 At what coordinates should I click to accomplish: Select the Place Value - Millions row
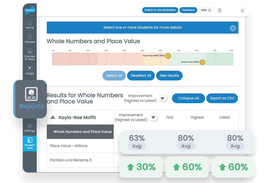click(x=69, y=146)
